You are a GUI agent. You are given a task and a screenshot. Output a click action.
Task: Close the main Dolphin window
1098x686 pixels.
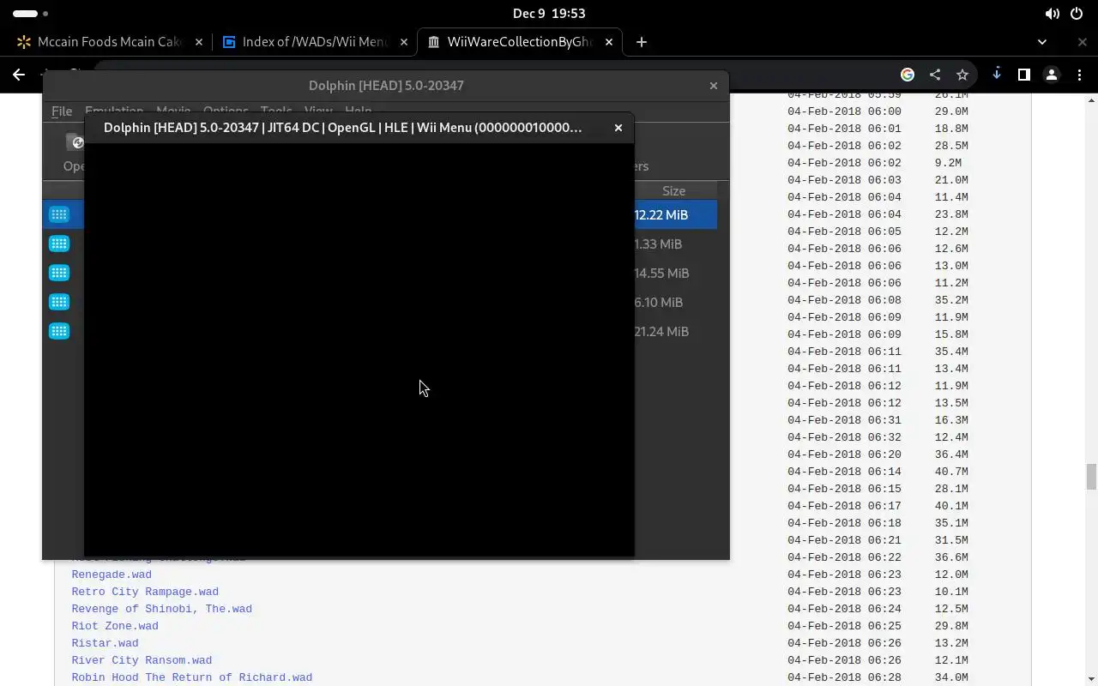[713, 86]
